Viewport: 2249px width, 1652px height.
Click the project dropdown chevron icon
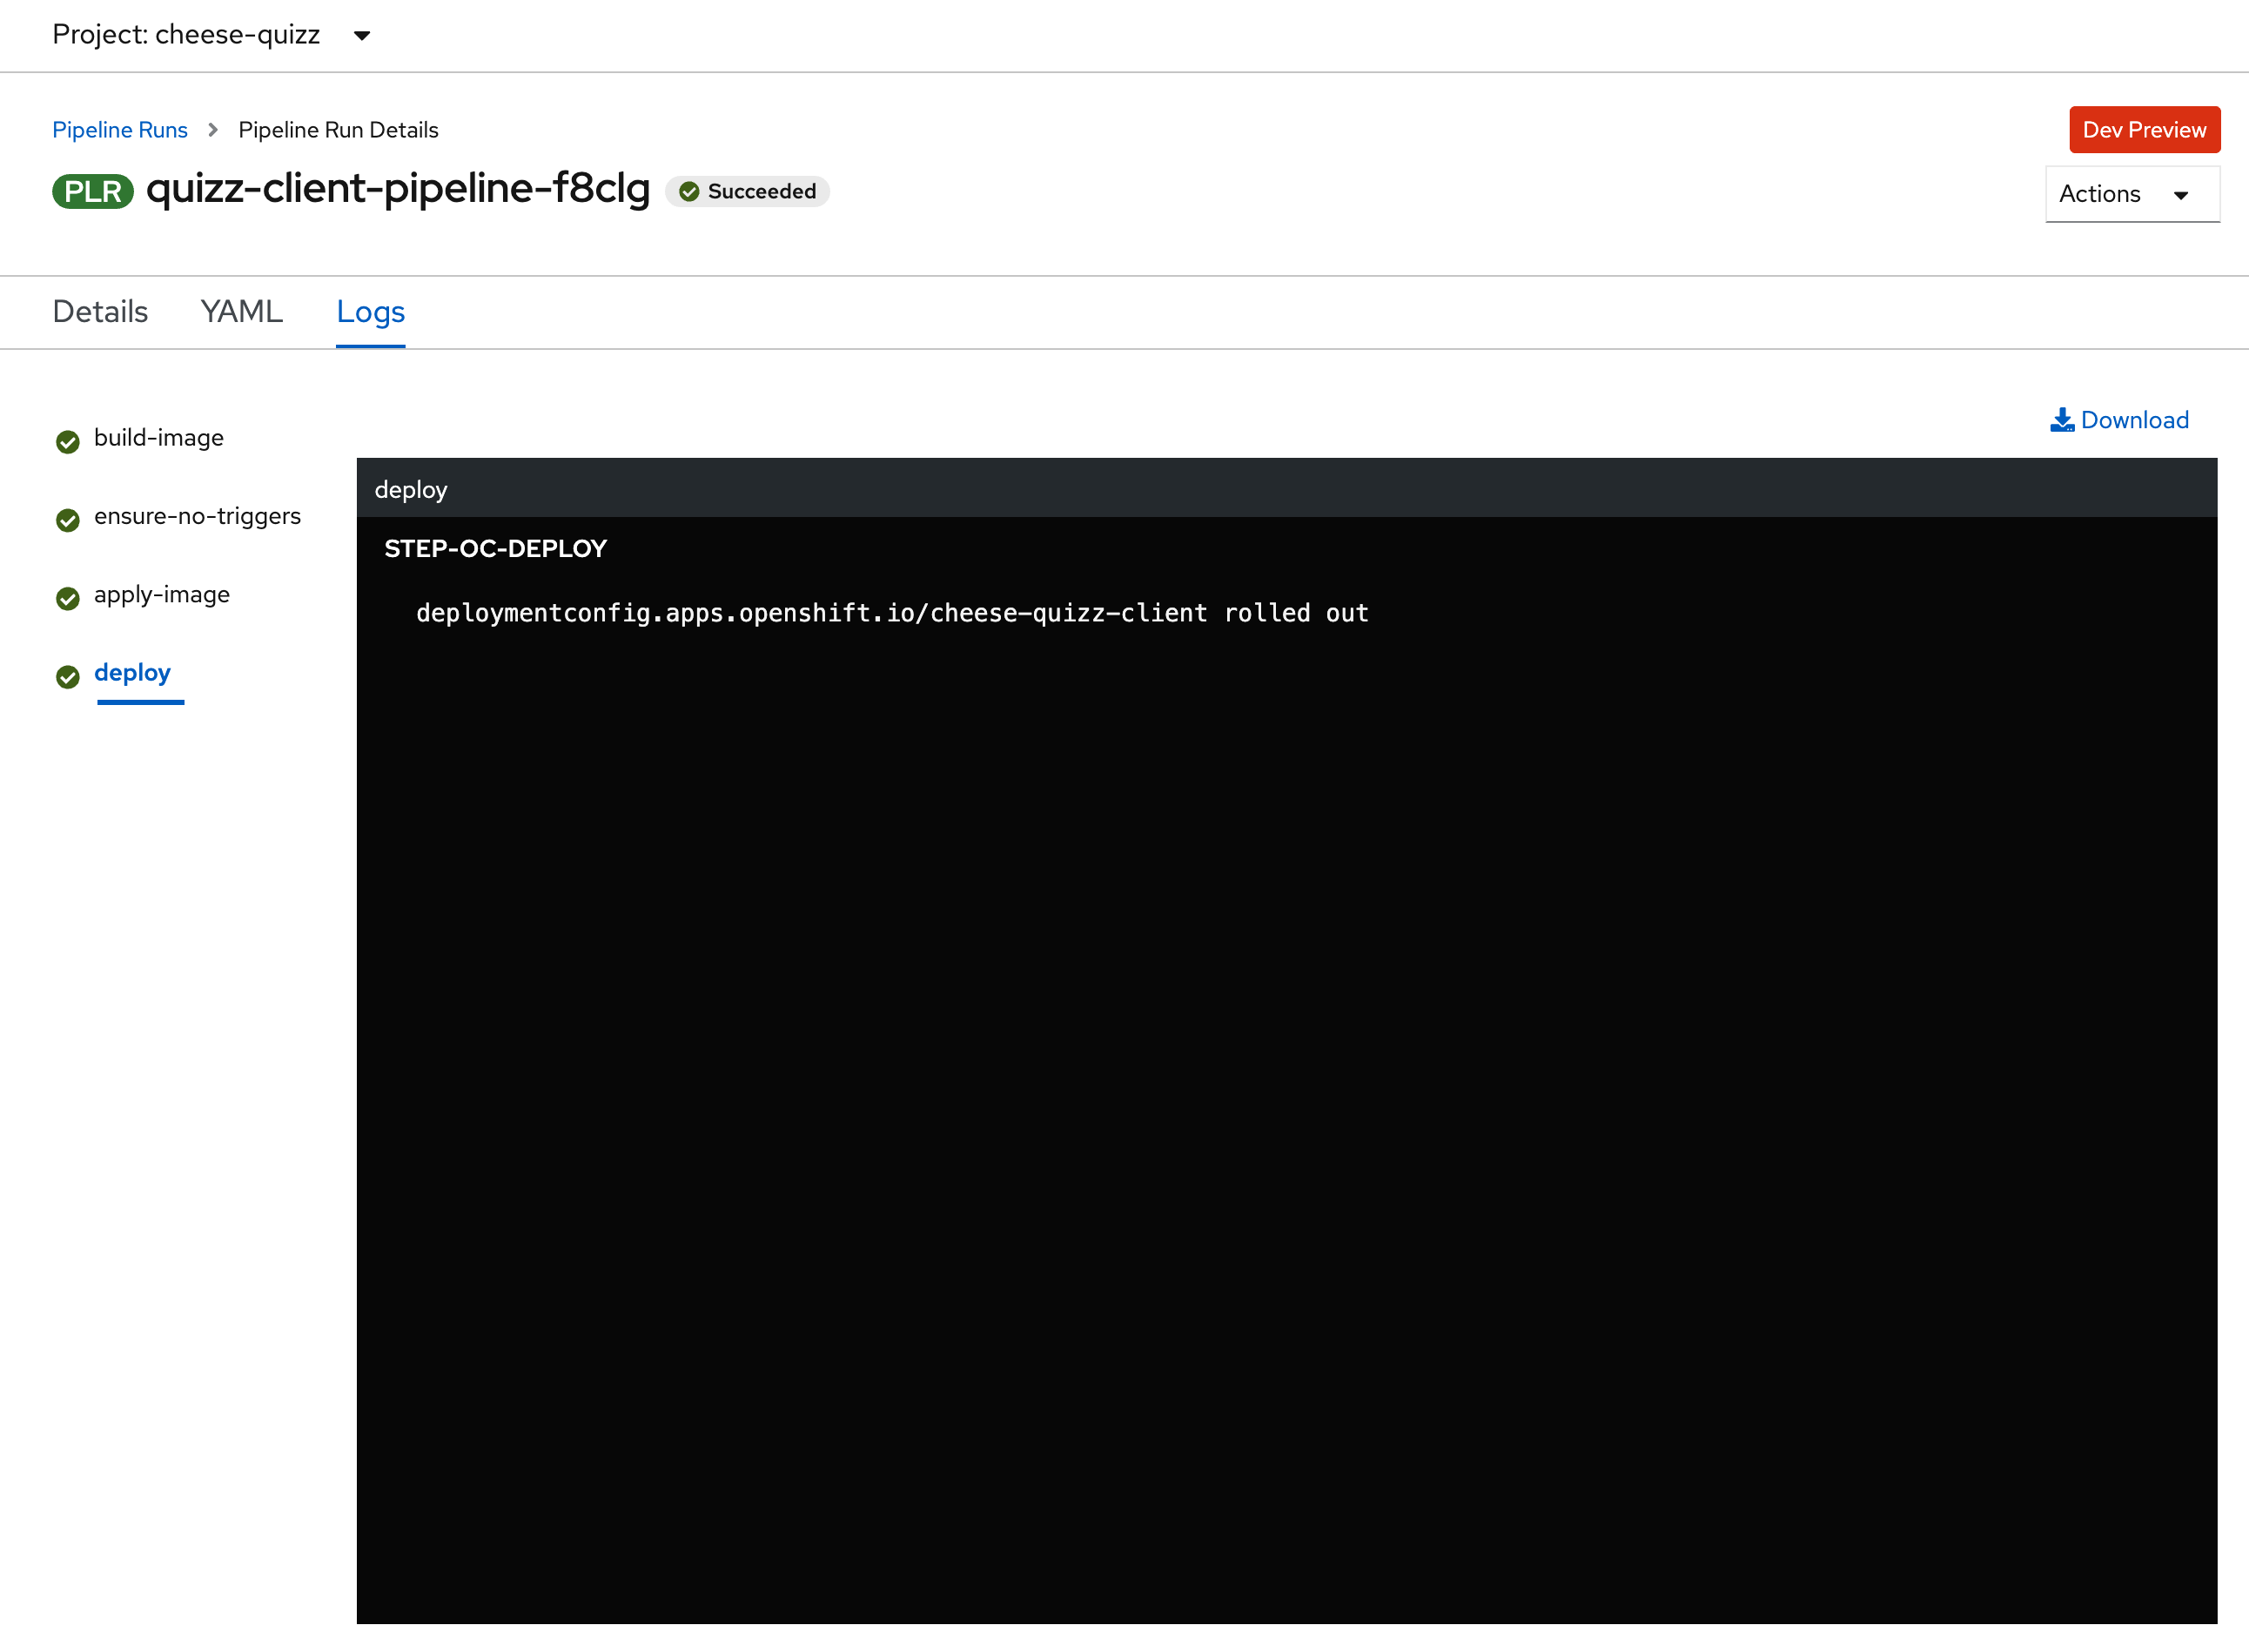(363, 35)
